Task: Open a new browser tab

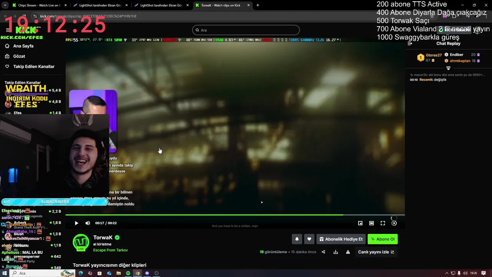Action: pos(258,5)
